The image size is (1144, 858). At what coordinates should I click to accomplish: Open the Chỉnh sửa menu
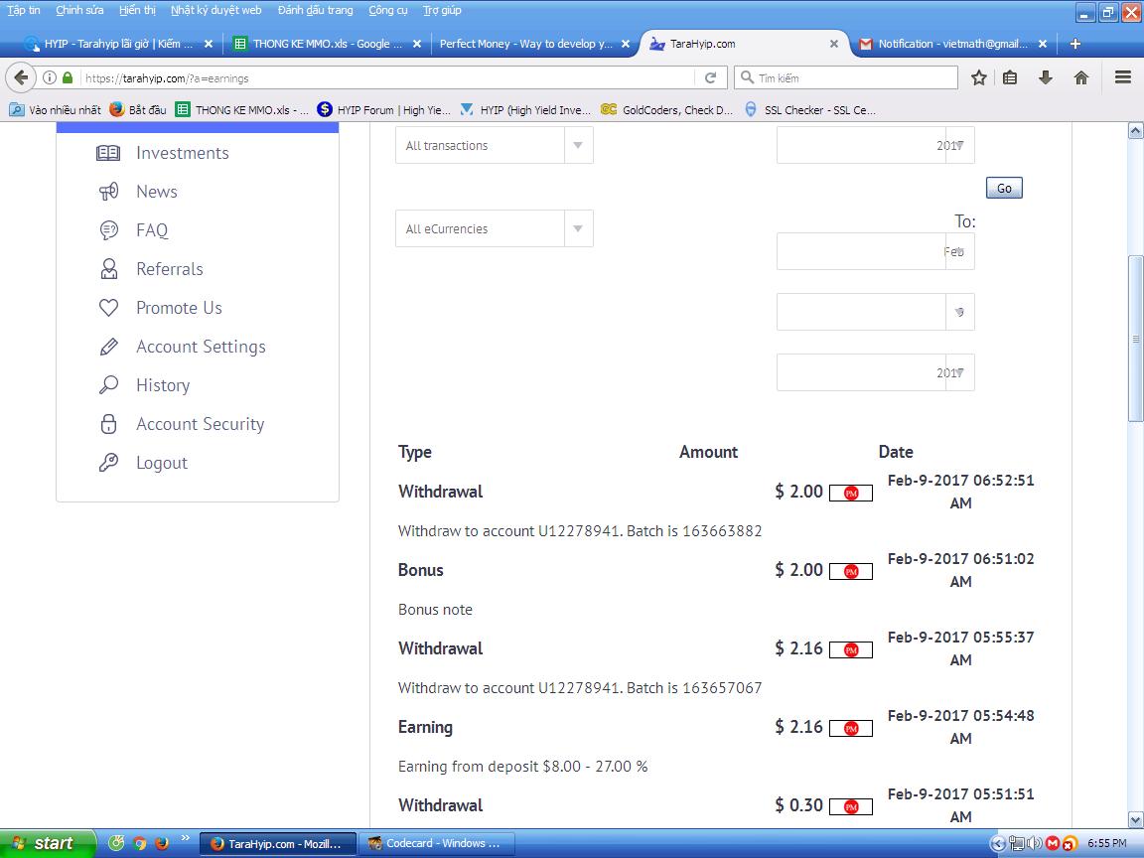click(79, 10)
